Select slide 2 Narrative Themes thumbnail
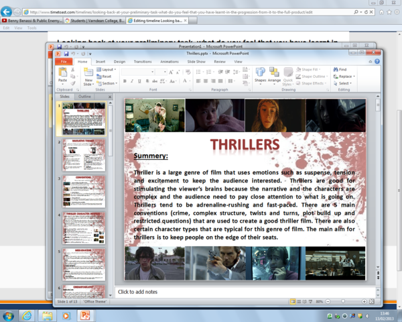The height and width of the screenshot is (322, 402). (x=84, y=155)
